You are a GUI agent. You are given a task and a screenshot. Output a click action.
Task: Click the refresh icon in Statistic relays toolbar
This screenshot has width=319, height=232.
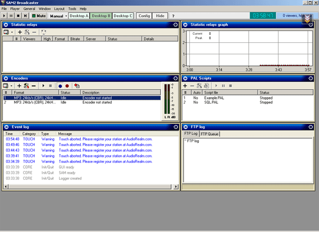pyautogui.click(x=44, y=32)
